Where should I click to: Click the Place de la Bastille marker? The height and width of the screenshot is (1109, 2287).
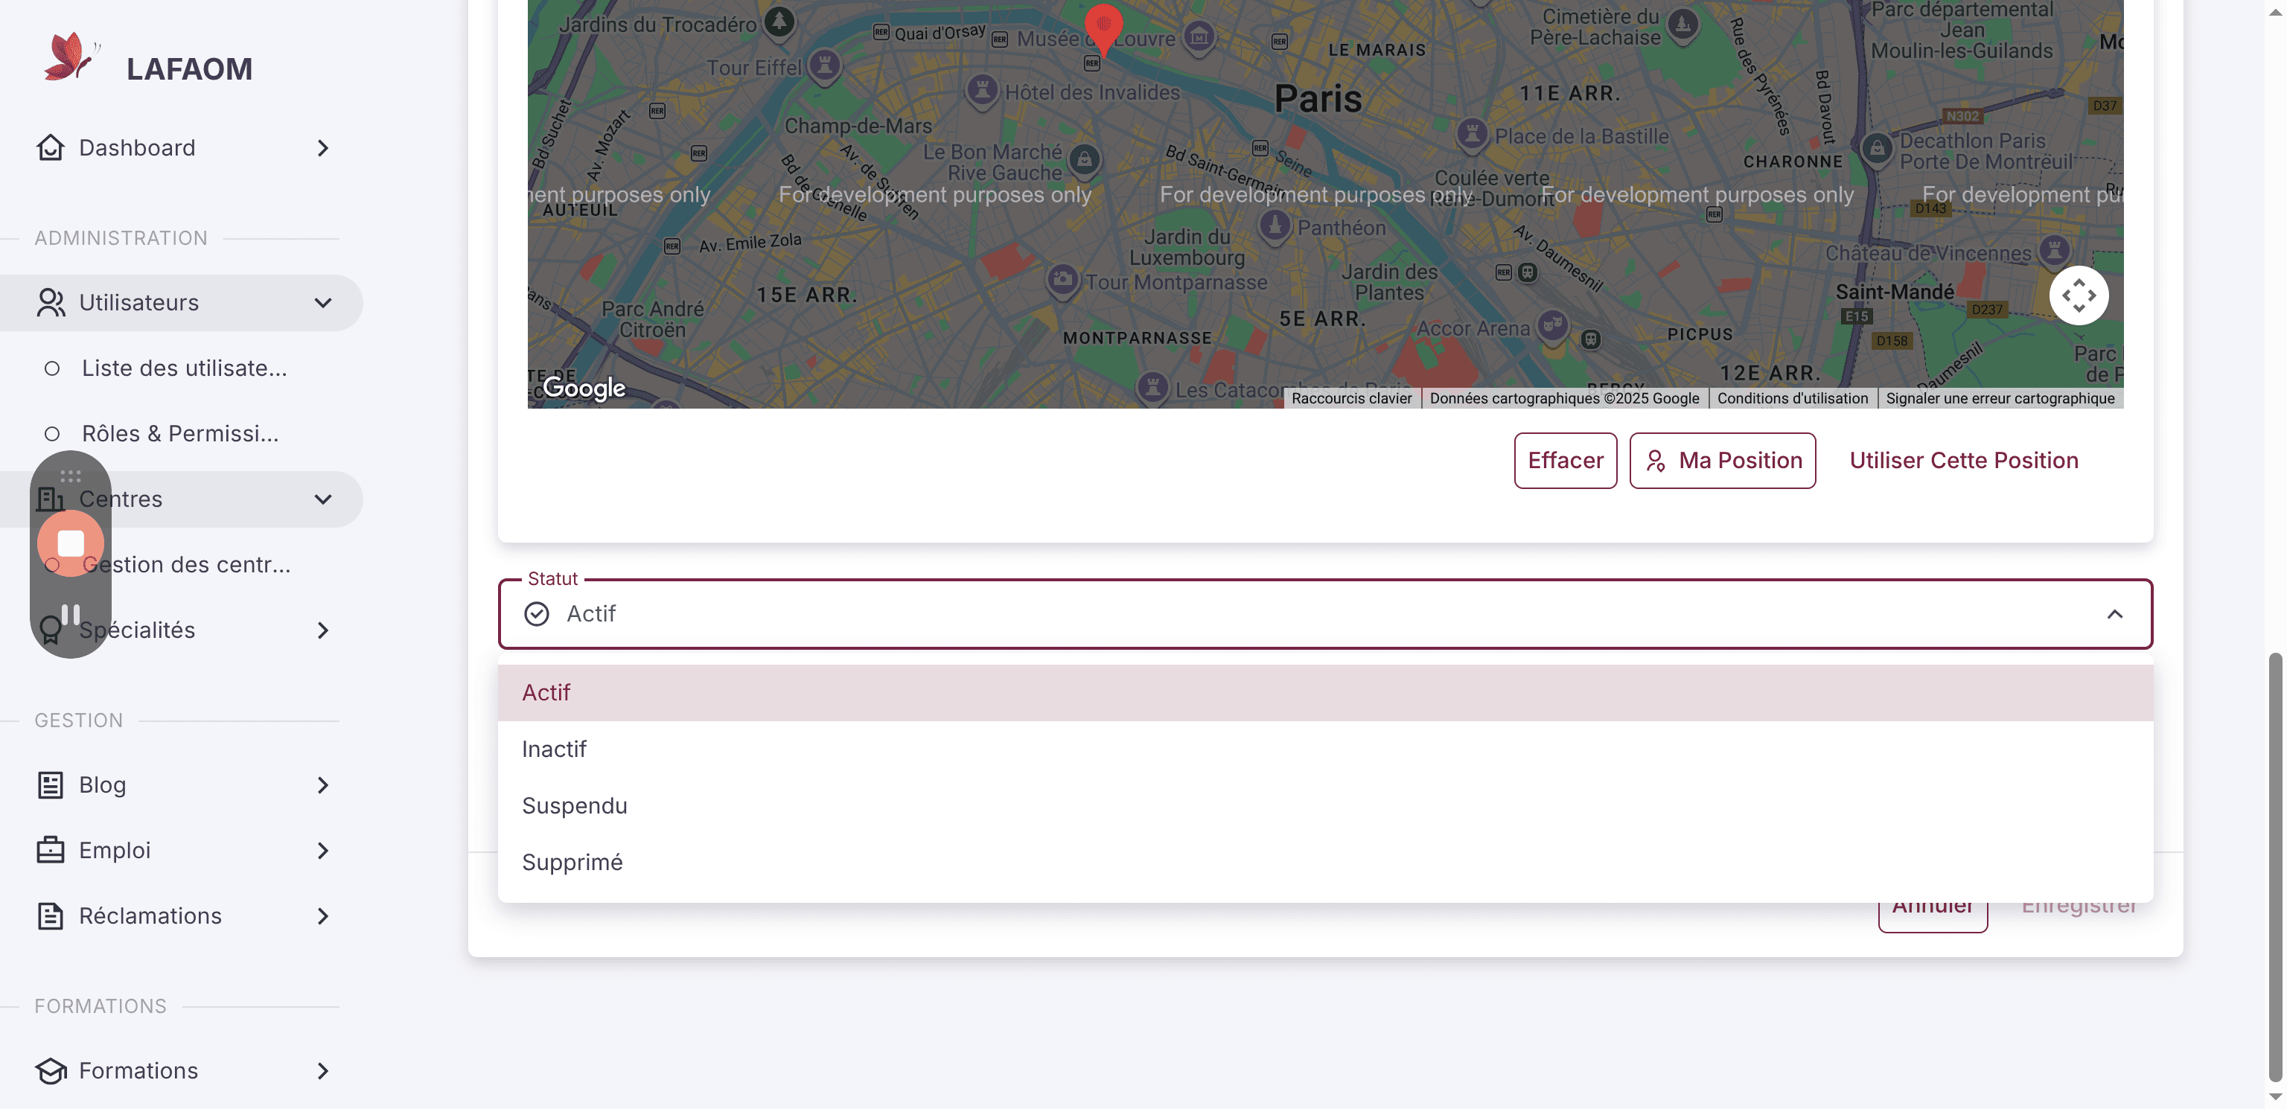pos(1472,135)
